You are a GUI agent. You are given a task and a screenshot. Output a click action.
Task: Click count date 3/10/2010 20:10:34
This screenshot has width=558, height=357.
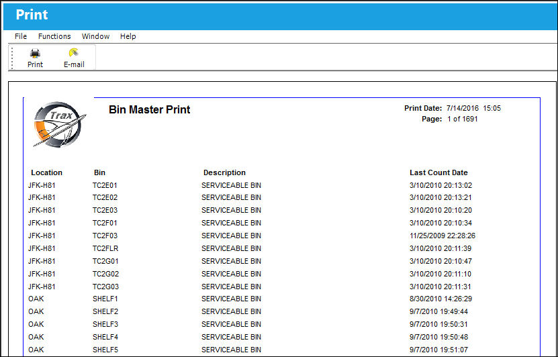tap(441, 223)
